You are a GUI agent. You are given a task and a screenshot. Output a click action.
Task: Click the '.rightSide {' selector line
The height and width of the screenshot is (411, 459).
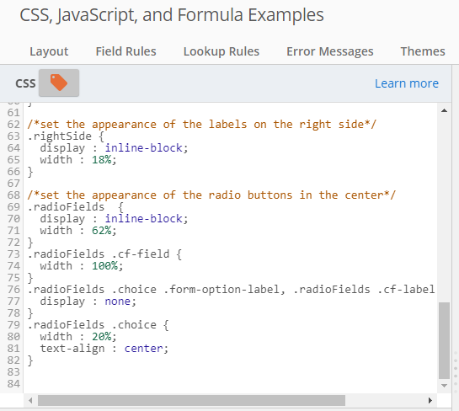pos(66,136)
